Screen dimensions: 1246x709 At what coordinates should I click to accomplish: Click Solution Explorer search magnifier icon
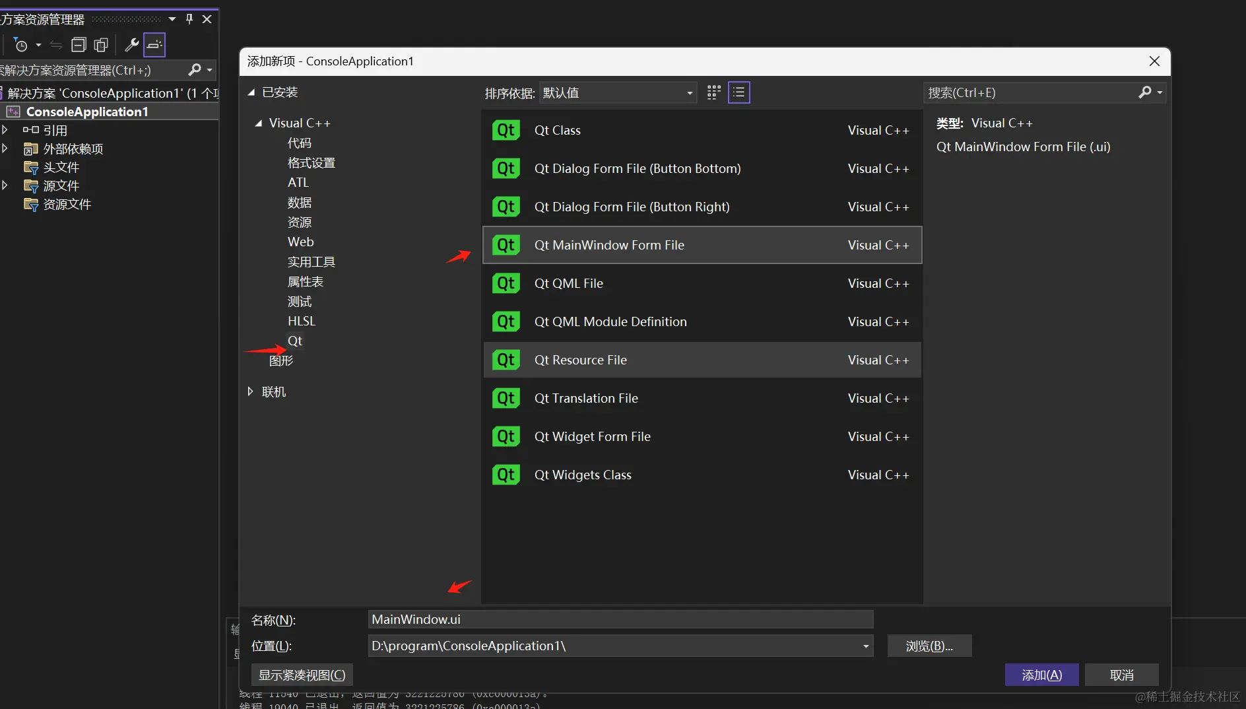coord(195,70)
